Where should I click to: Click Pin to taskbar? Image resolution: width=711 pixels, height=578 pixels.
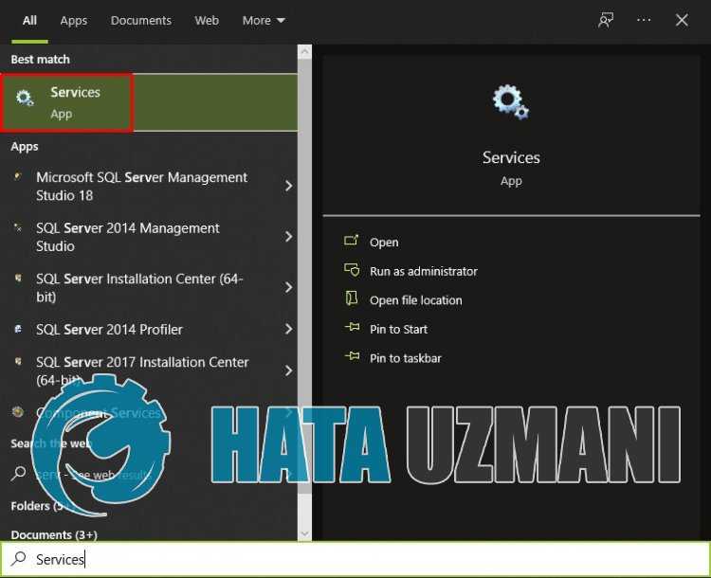click(x=406, y=358)
